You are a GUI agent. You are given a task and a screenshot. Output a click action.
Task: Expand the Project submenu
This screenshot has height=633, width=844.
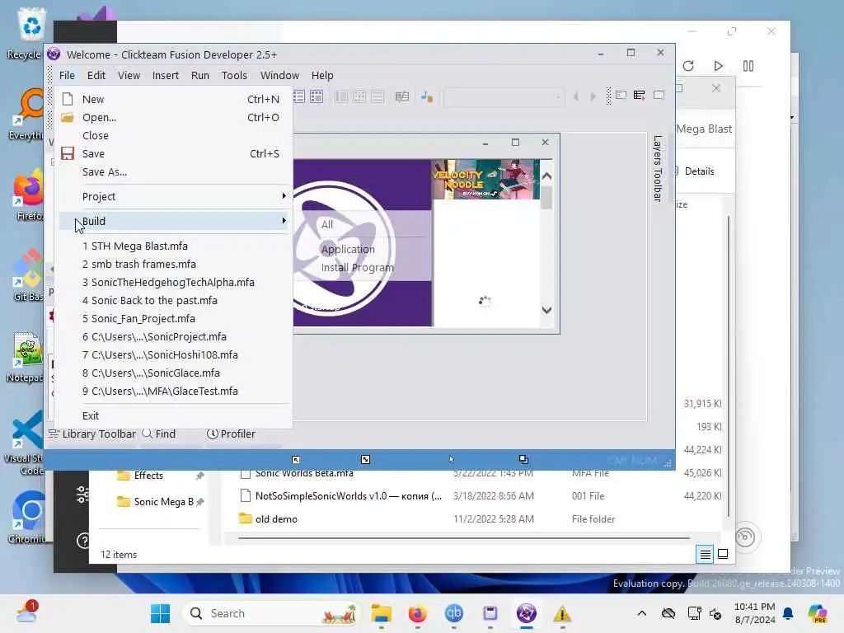175,196
